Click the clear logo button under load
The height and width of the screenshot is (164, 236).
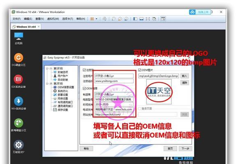pyautogui.click(x=185, y=83)
